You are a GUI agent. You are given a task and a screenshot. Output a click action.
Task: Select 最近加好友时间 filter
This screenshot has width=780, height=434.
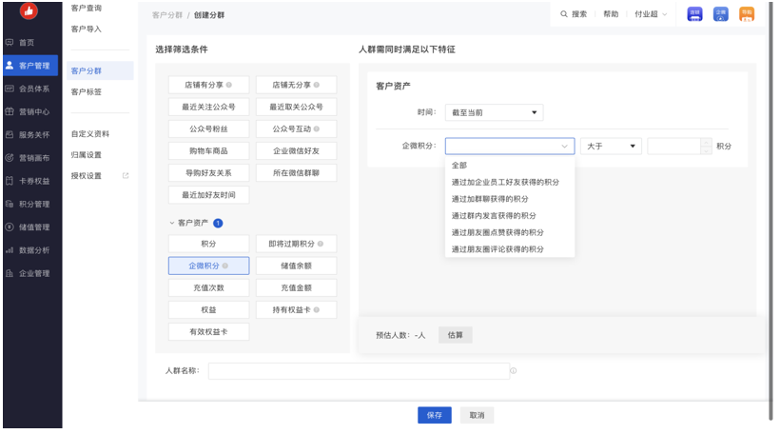[208, 194]
